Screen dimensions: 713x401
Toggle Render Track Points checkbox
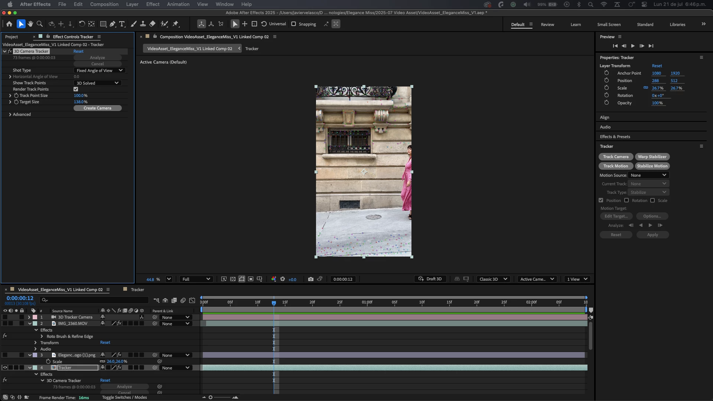click(x=76, y=89)
